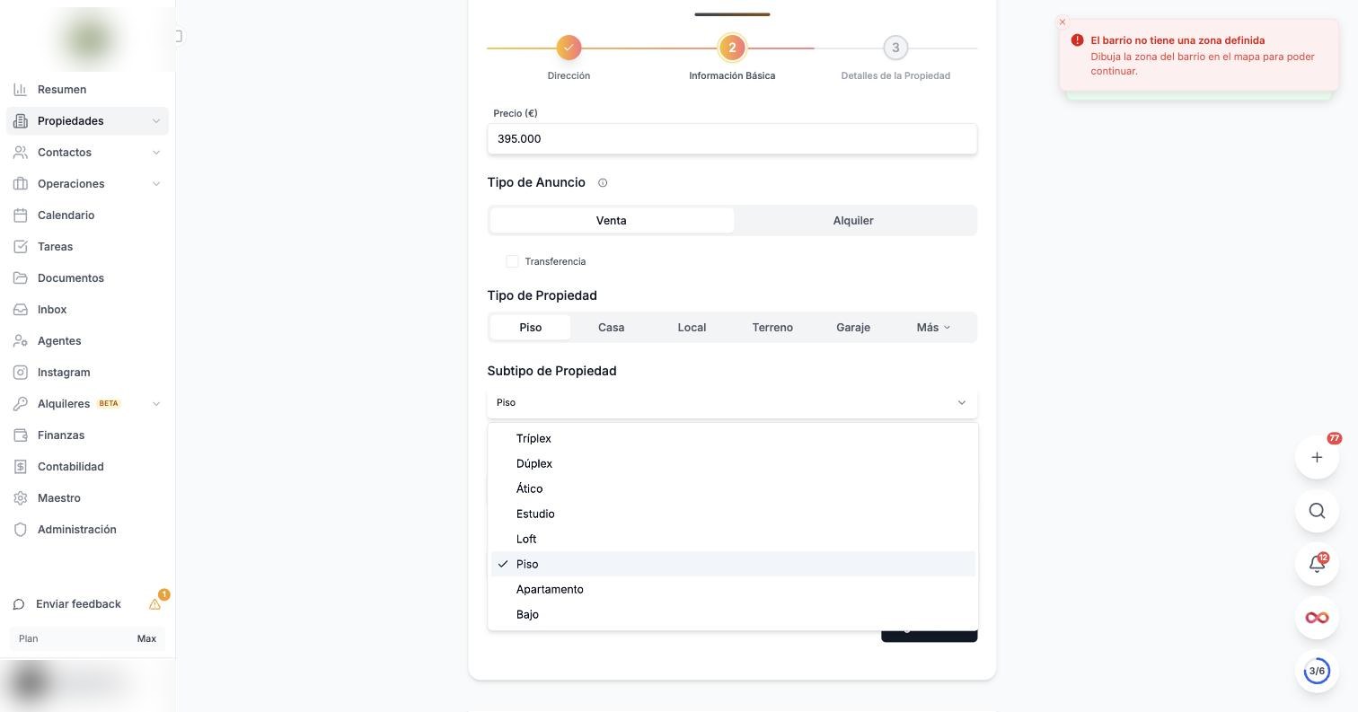Click the info icon beside Tipo de Anuncio
Image resolution: width=1358 pixels, height=712 pixels.
pyautogui.click(x=603, y=182)
